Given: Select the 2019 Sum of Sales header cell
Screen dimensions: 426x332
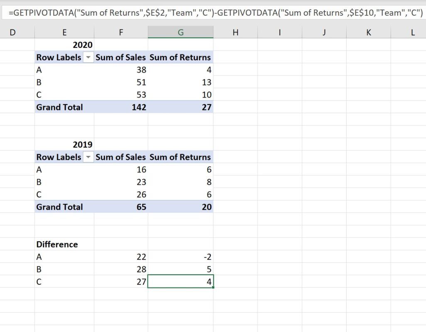Looking at the screenshot, I should [x=121, y=157].
